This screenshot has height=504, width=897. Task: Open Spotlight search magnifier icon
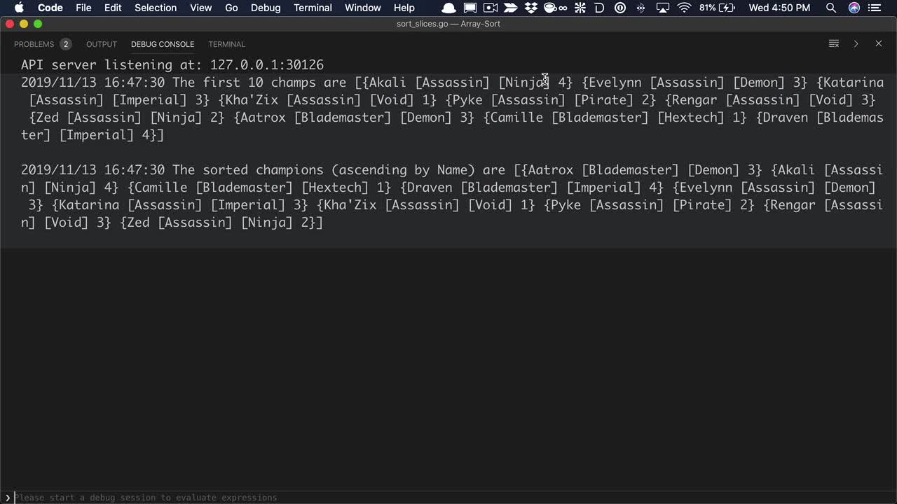830,8
